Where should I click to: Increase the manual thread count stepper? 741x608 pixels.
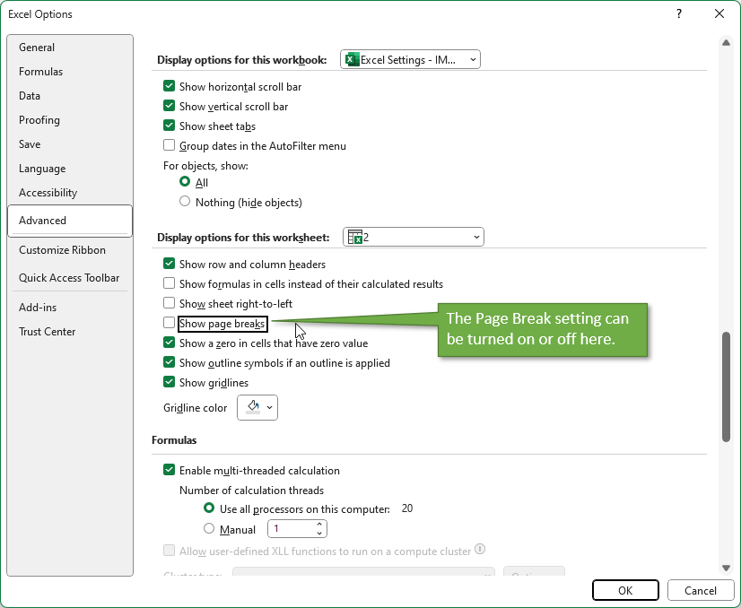(320, 525)
